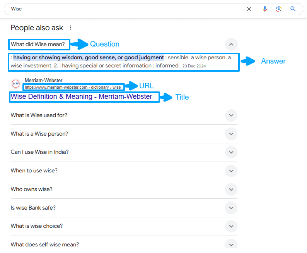Click the magnifying glass search icon
The height and width of the screenshot is (253, 307).
click(x=293, y=9)
